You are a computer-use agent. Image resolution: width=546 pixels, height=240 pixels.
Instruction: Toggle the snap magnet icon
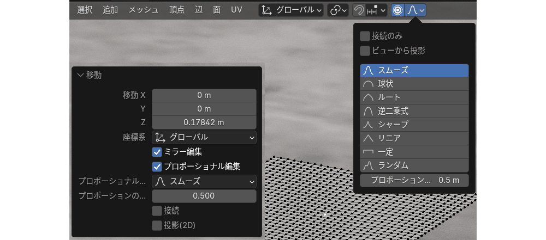tap(358, 10)
